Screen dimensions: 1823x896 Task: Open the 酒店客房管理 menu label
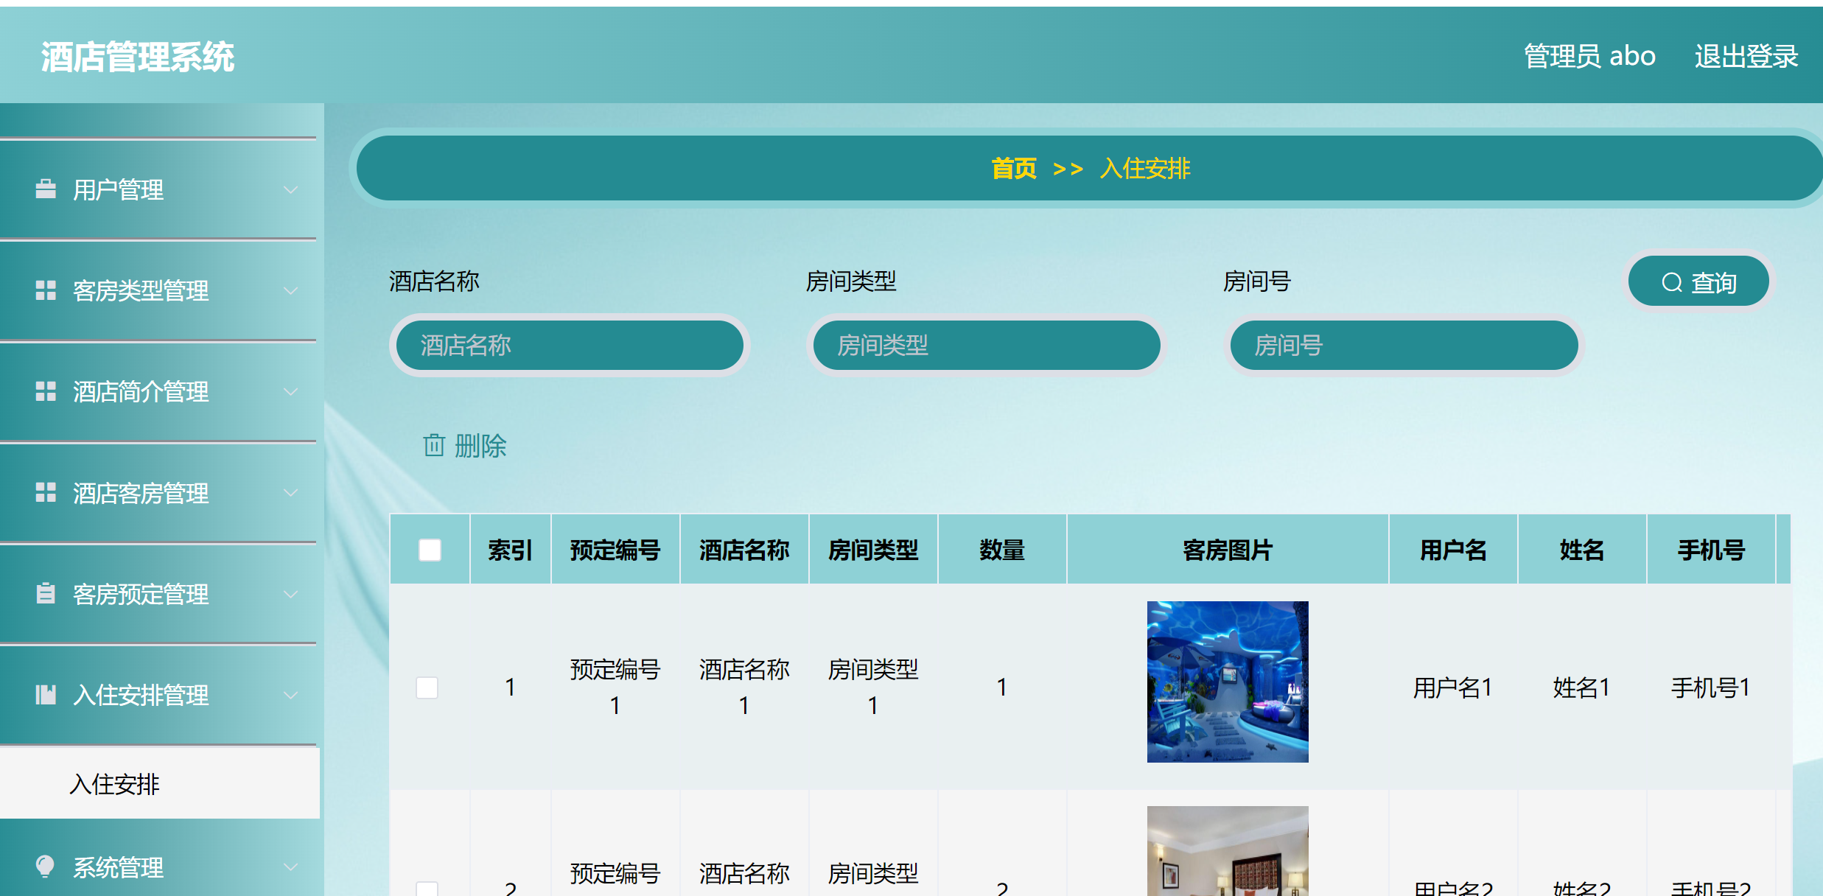(141, 493)
